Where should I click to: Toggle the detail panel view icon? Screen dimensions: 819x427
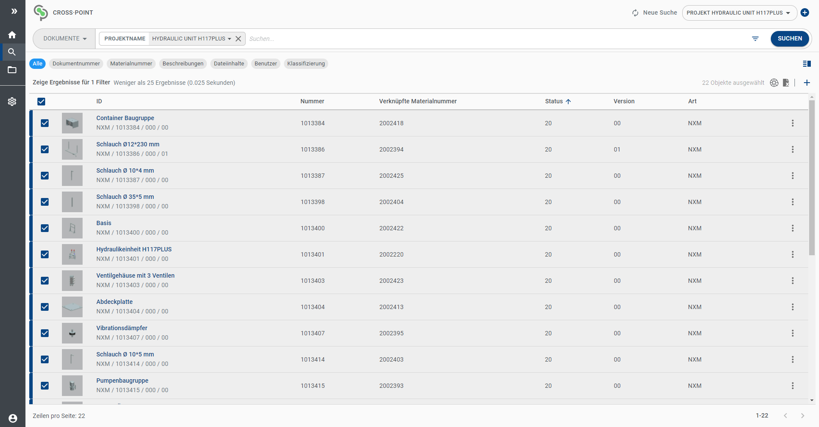tap(807, 64)
